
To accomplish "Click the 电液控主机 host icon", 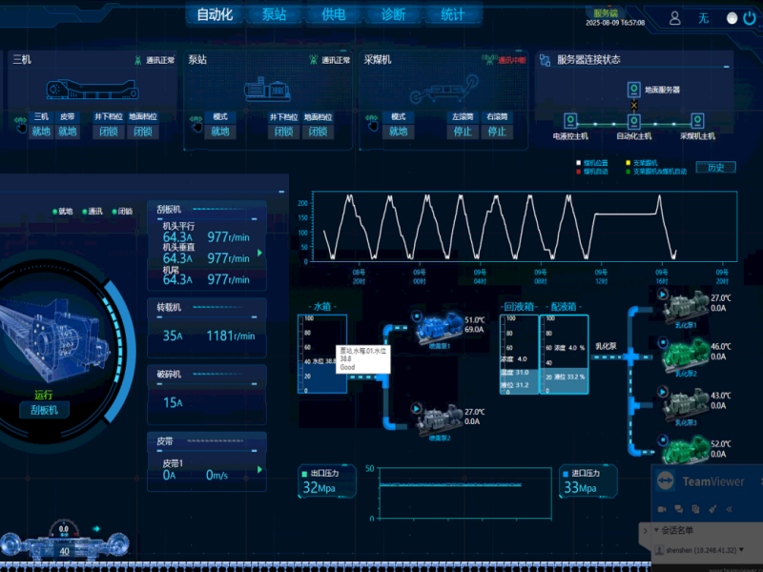I will [570, 122].
